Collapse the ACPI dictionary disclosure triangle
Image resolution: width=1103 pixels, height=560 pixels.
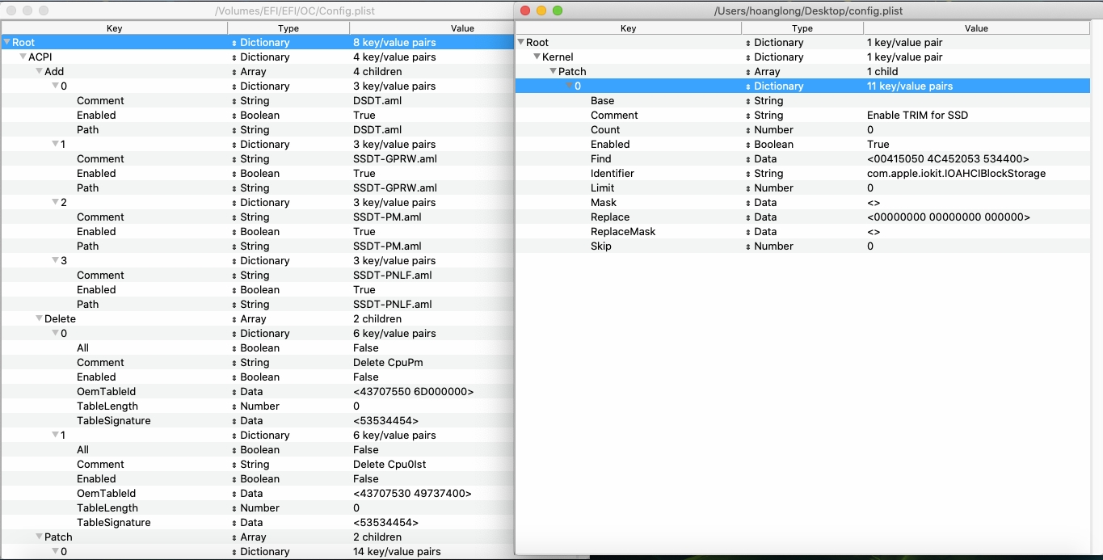[x=23, y=57]
